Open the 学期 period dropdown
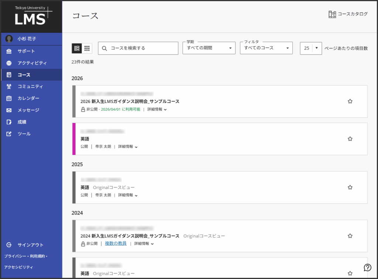 (x=209, y=48)
